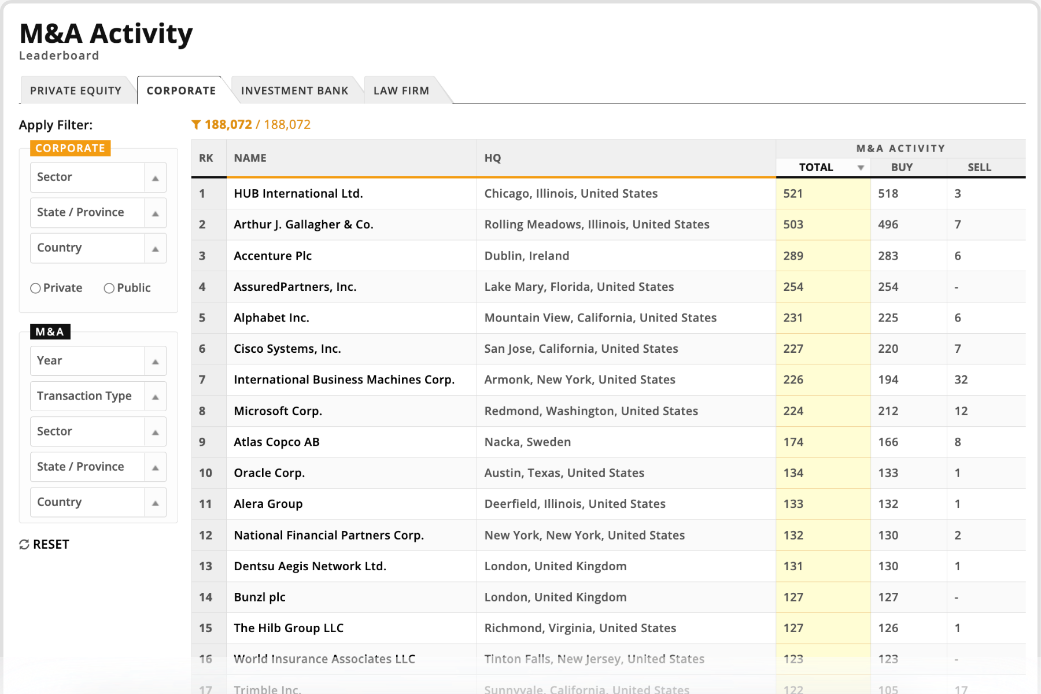Open the Corporate Country dropdown arrow
1041x694 pixels.
click(155, 249)
